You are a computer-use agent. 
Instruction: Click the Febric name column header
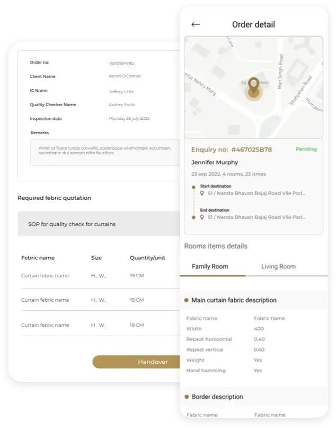(x=38, y=258)
